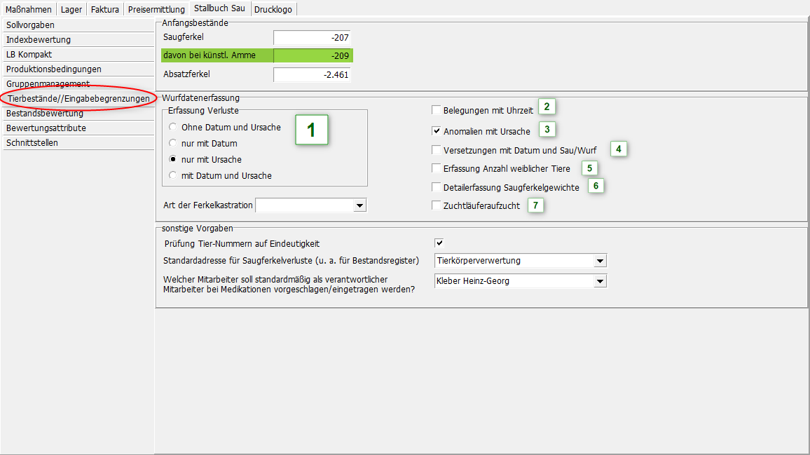Choose 'mit Datum und Ursache' radio button
The width and height of the screenshot is (810, 455).
[173, 175]
